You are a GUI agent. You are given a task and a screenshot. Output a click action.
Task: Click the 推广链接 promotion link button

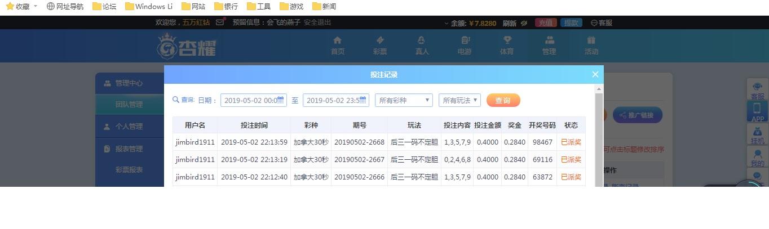(x=637, y=115)
